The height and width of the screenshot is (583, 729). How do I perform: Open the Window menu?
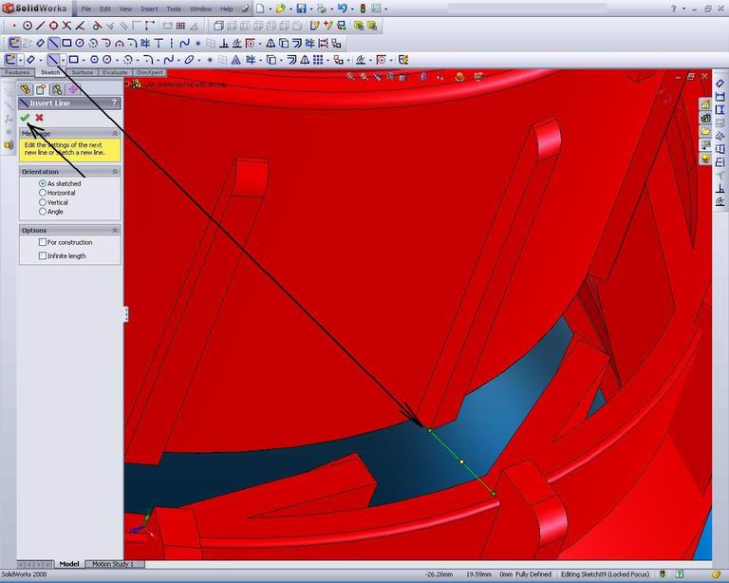201,9
